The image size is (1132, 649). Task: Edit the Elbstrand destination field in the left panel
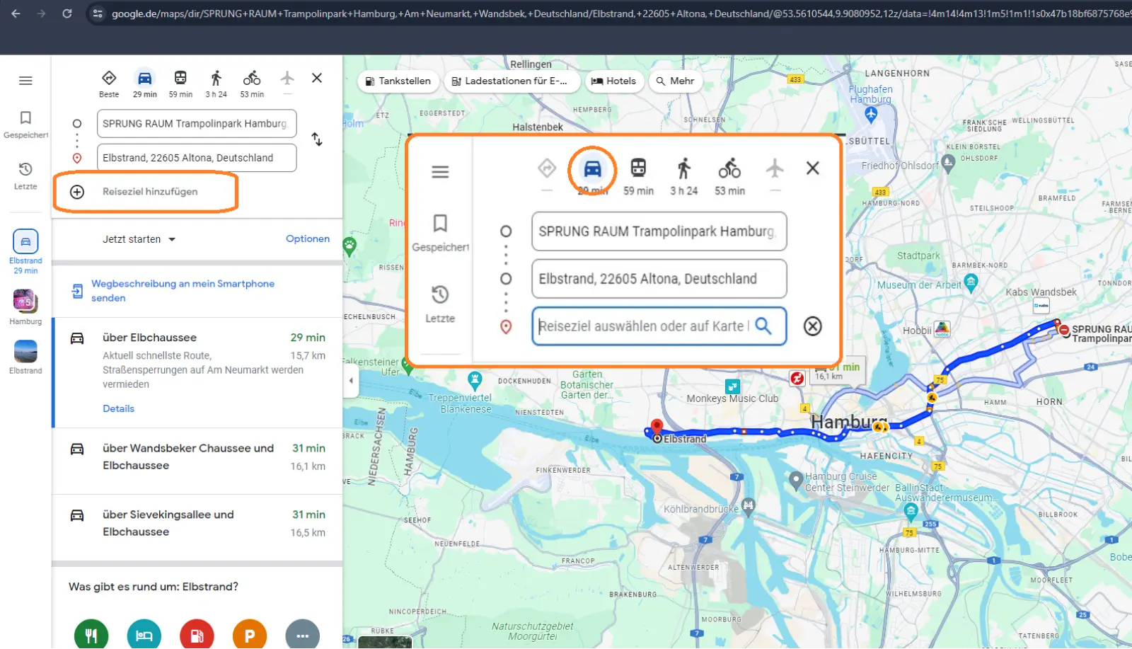tap(197, 158)
